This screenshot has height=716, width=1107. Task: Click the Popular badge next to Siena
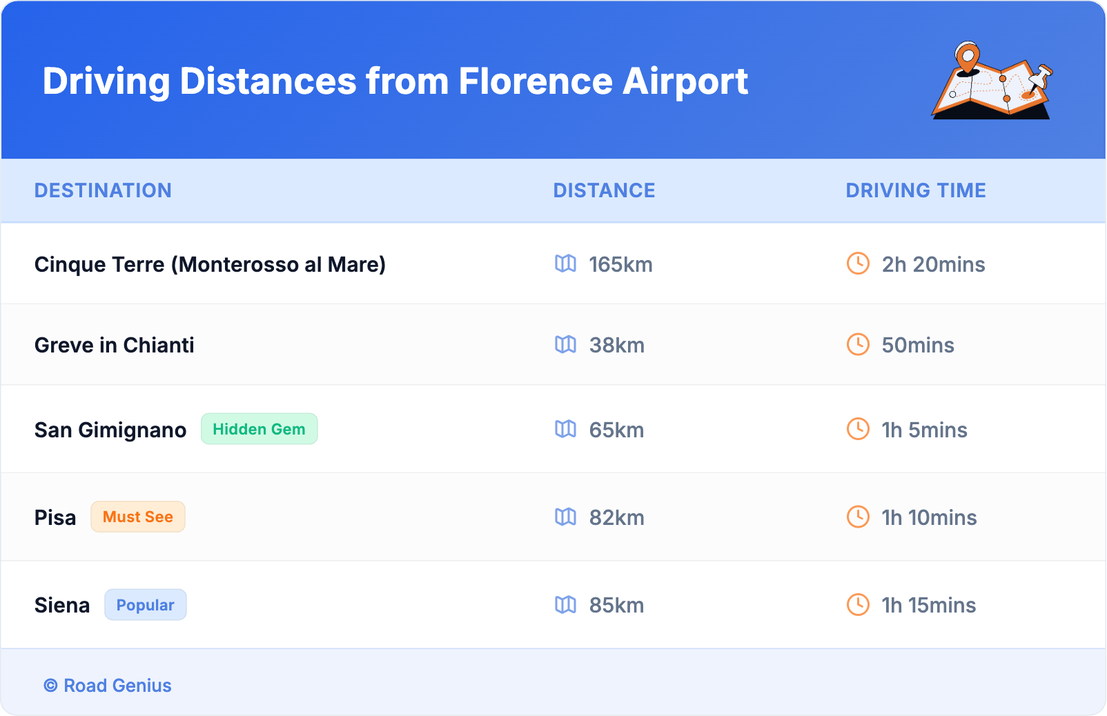145,605
